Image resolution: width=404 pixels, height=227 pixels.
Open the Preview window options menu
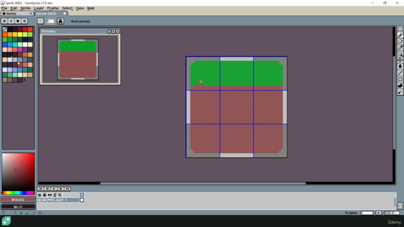click(109, 31)
